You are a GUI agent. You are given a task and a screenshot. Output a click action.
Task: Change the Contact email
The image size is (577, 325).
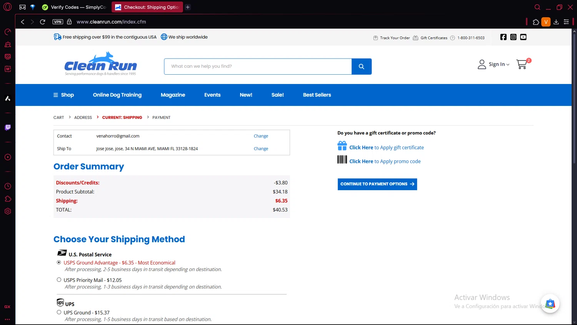[261, 136]
